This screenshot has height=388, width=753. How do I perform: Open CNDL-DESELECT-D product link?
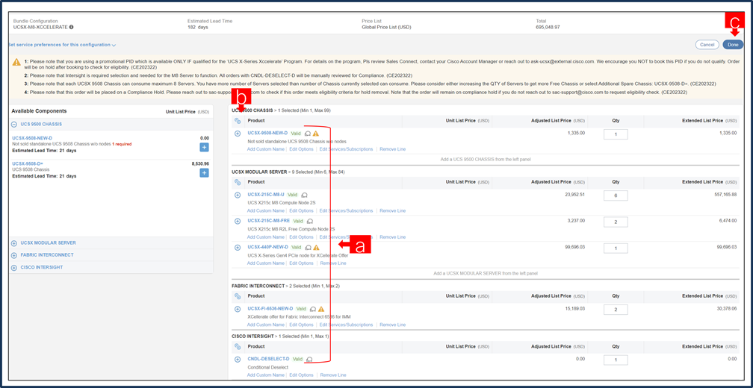pos(268,359)
